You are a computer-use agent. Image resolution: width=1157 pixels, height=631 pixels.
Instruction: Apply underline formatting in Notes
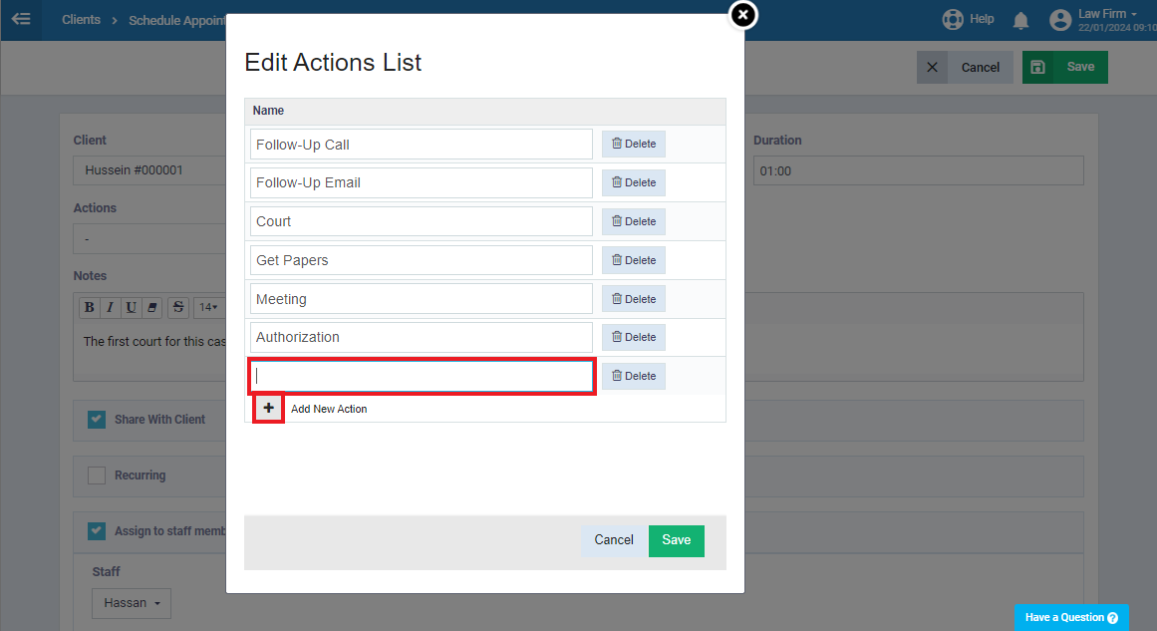click(x=131, y=307)
